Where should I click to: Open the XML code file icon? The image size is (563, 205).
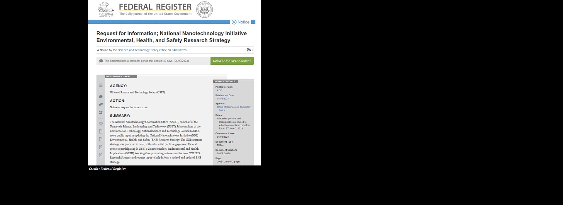point(101,139)
